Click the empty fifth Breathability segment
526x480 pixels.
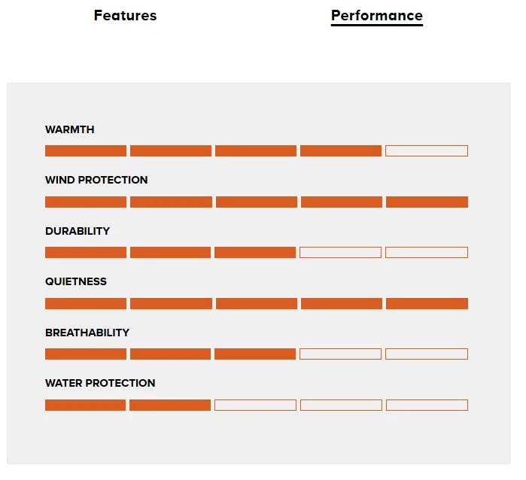click(x=426, y=354)
